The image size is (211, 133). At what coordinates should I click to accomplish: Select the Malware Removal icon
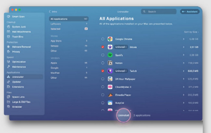[x=8, y=47]
